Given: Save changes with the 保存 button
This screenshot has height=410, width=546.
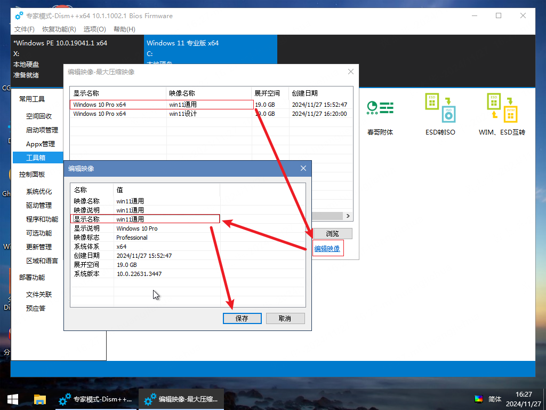Looking at the screenshot, I should tap(242, 318).
